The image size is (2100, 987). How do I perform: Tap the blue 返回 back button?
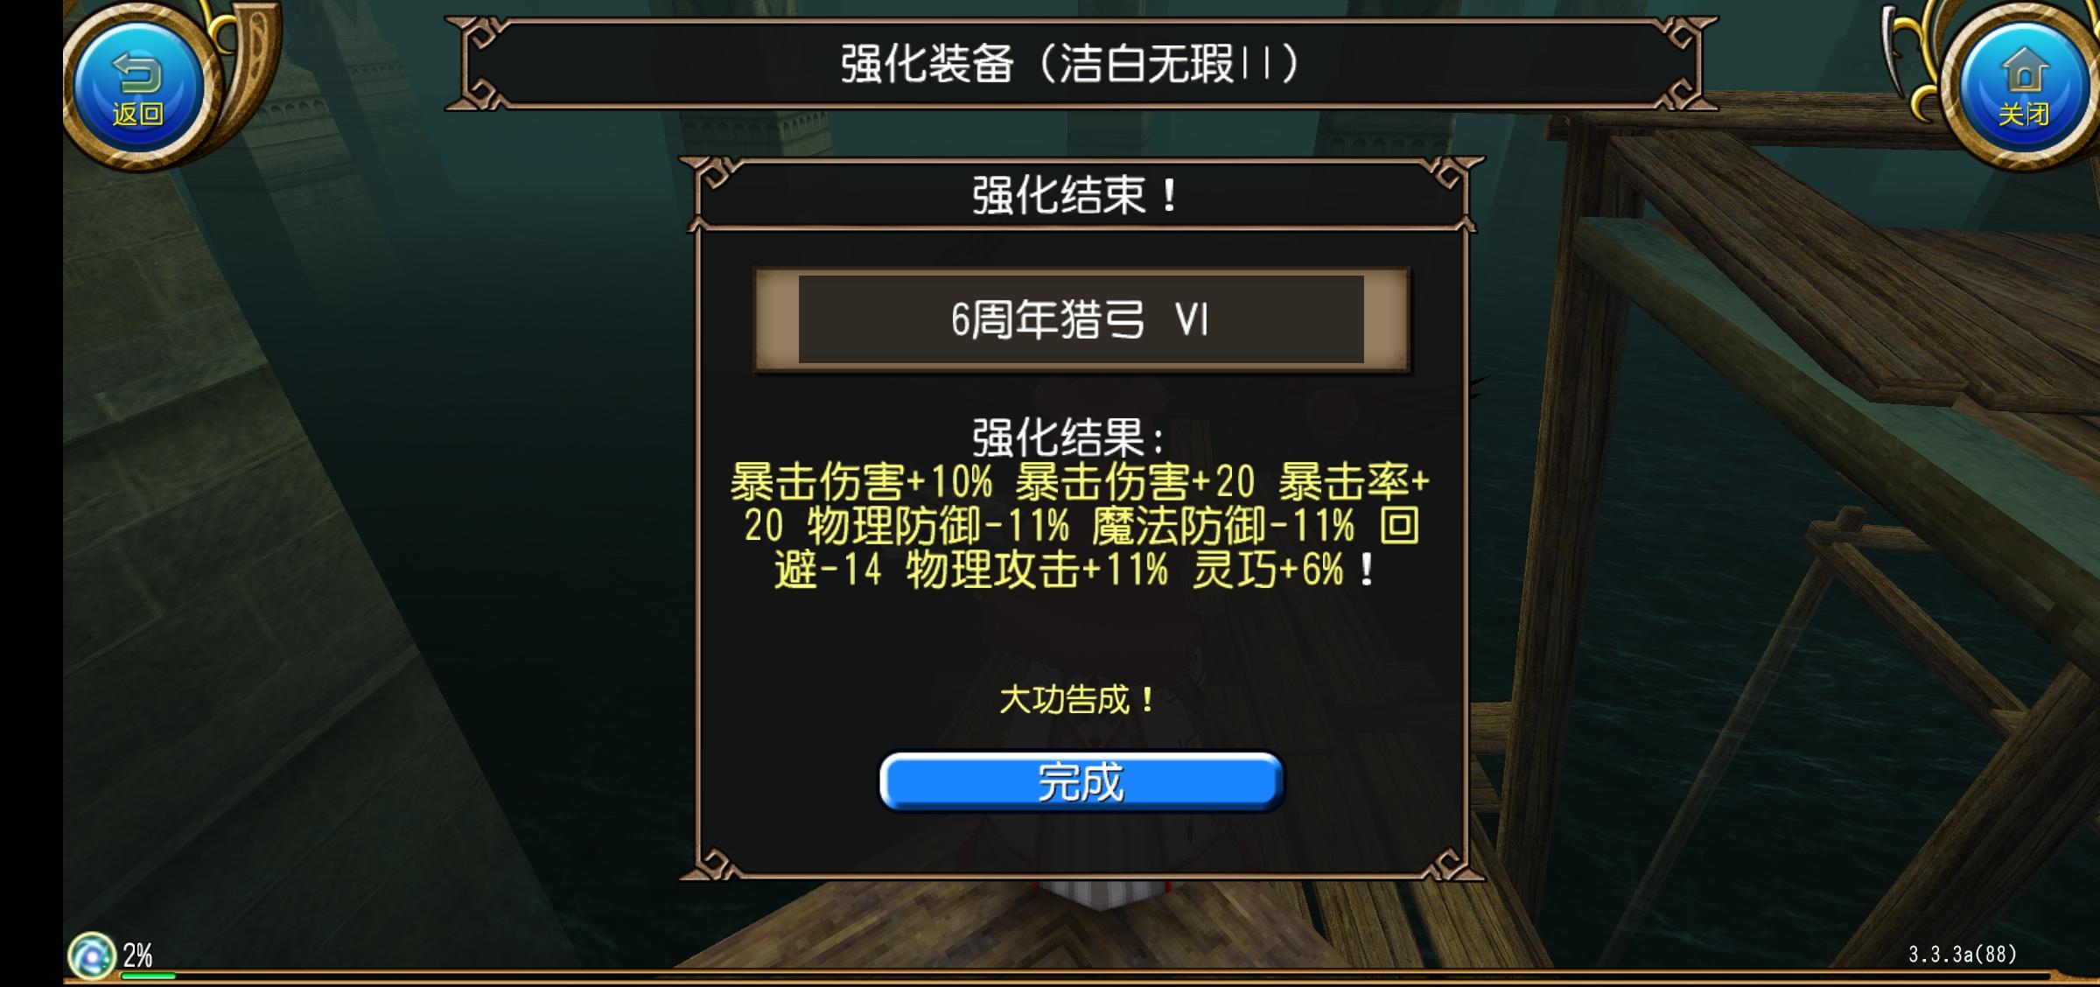[138, 87]
